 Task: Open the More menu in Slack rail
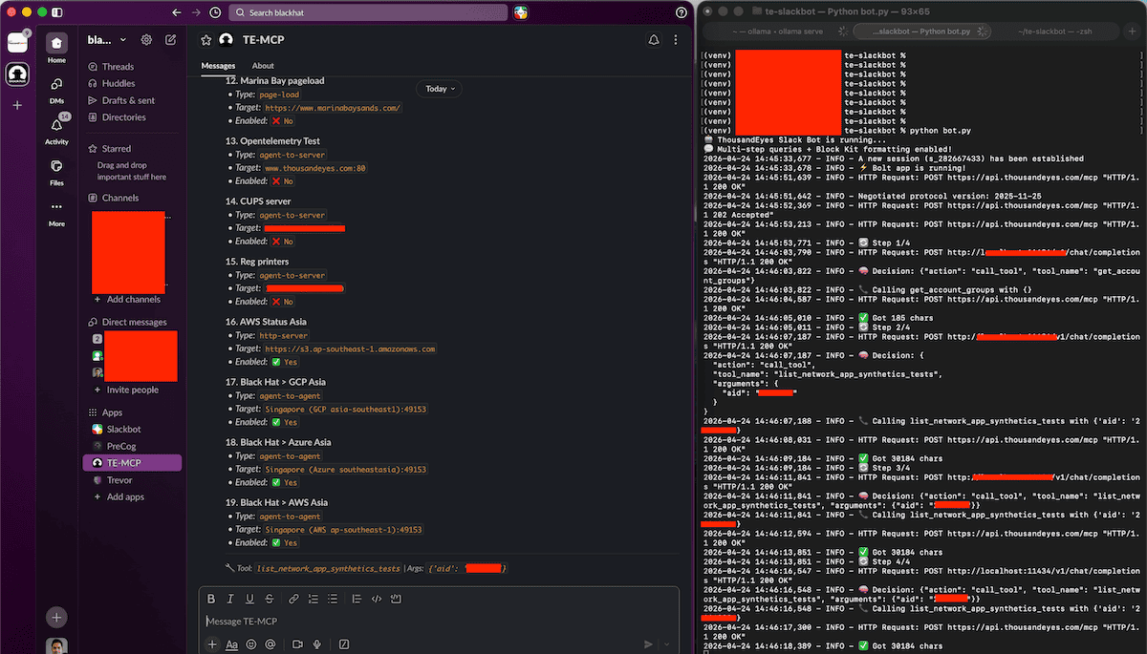click(x=56, y=212)
